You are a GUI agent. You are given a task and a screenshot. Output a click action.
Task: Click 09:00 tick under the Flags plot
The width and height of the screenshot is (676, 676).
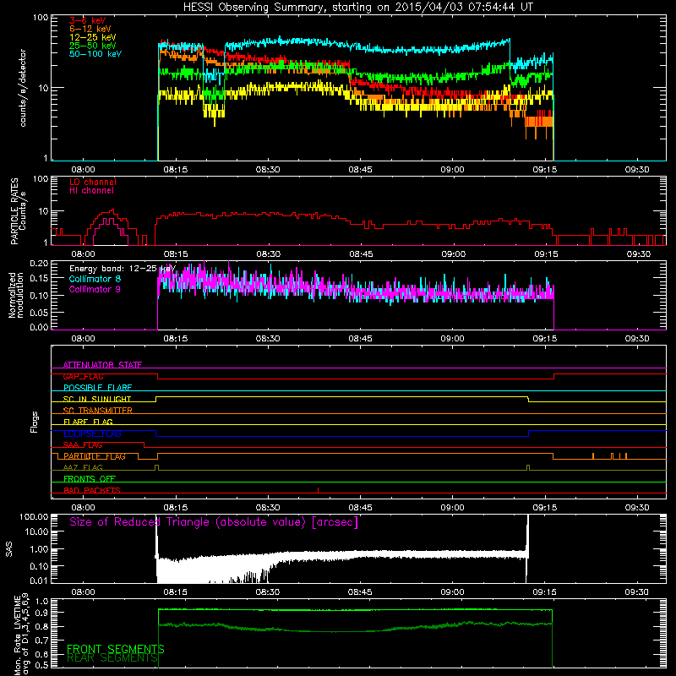452,508
